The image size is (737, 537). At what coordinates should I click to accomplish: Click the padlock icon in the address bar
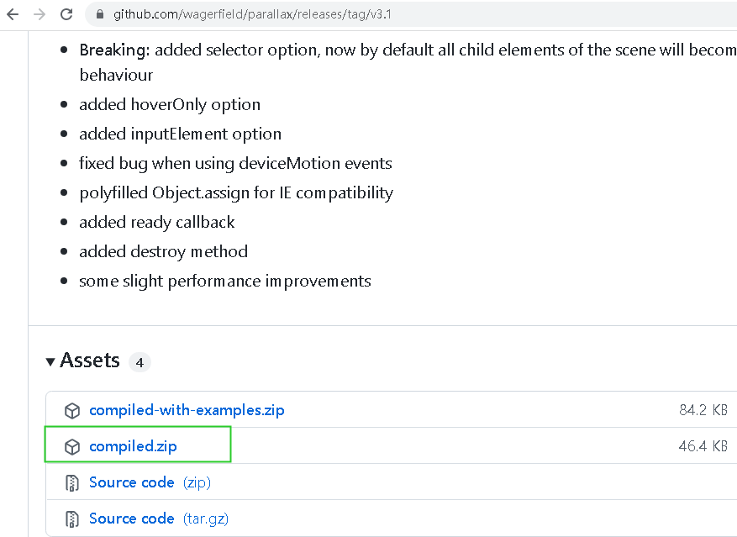click(x=99, y=13)
